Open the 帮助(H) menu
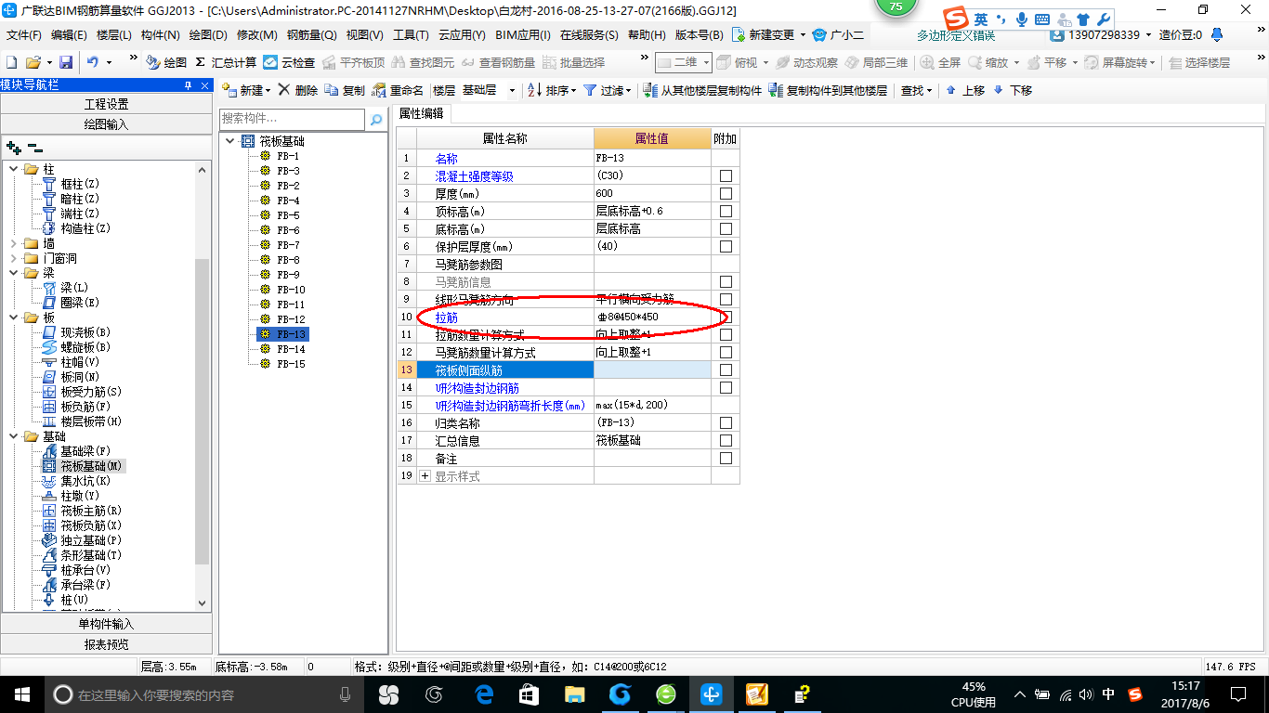This screenshot has width=1269, height=713. coord(647,35)
